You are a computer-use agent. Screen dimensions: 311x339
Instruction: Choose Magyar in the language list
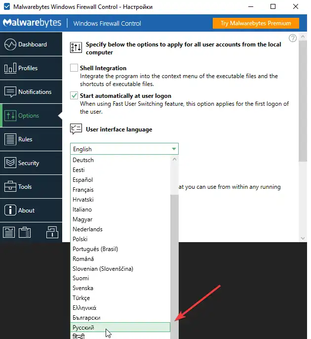tap(120, 219)
